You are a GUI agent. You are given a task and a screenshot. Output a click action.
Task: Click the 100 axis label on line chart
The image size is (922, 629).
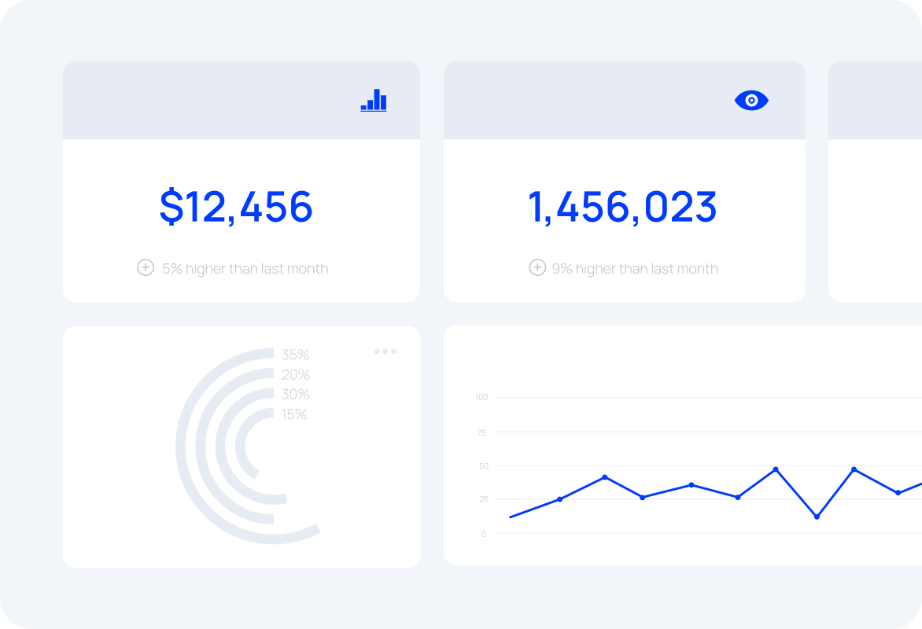point(481,397)
